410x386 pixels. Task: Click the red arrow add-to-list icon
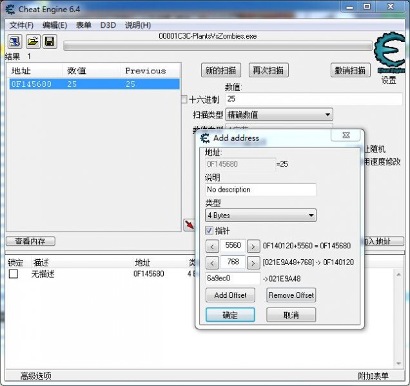pos(189,225)
